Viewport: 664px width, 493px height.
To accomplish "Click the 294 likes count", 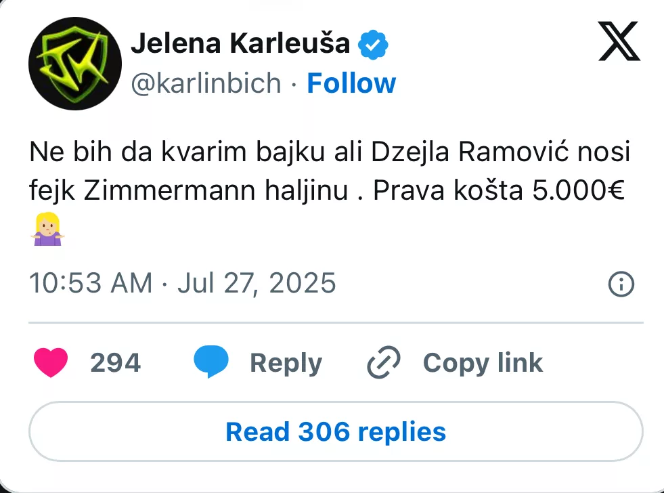I will [115, 363].
